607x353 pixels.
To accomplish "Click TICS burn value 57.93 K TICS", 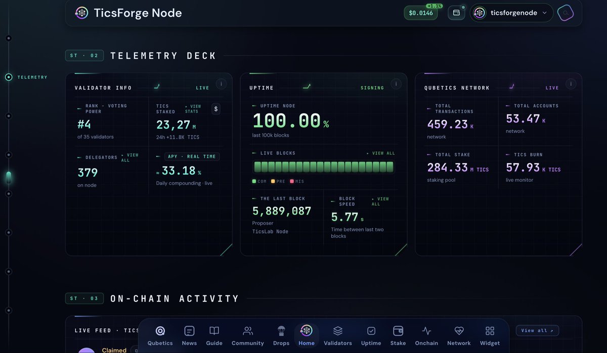I will click(533, 167).
